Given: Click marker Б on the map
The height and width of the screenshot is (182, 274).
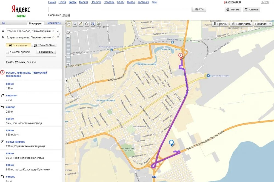Looking at the screenshot, I should (171, 143).
